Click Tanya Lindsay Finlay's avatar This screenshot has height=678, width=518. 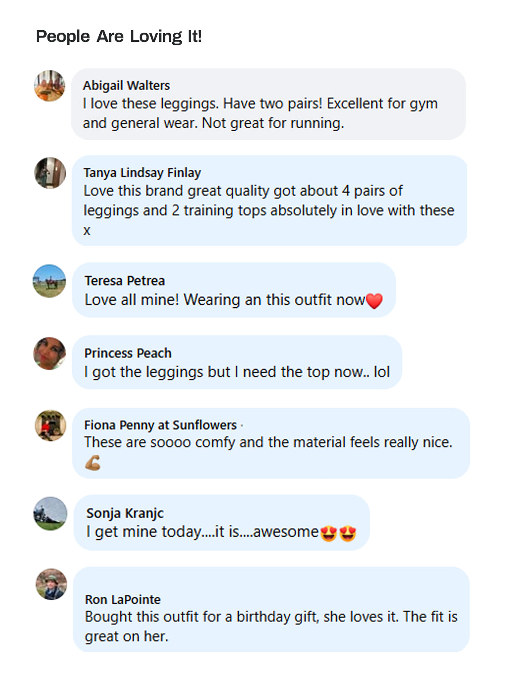pyautogui.click(x=50, y=173)
